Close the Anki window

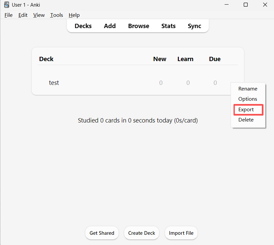[x=265, y=5]
